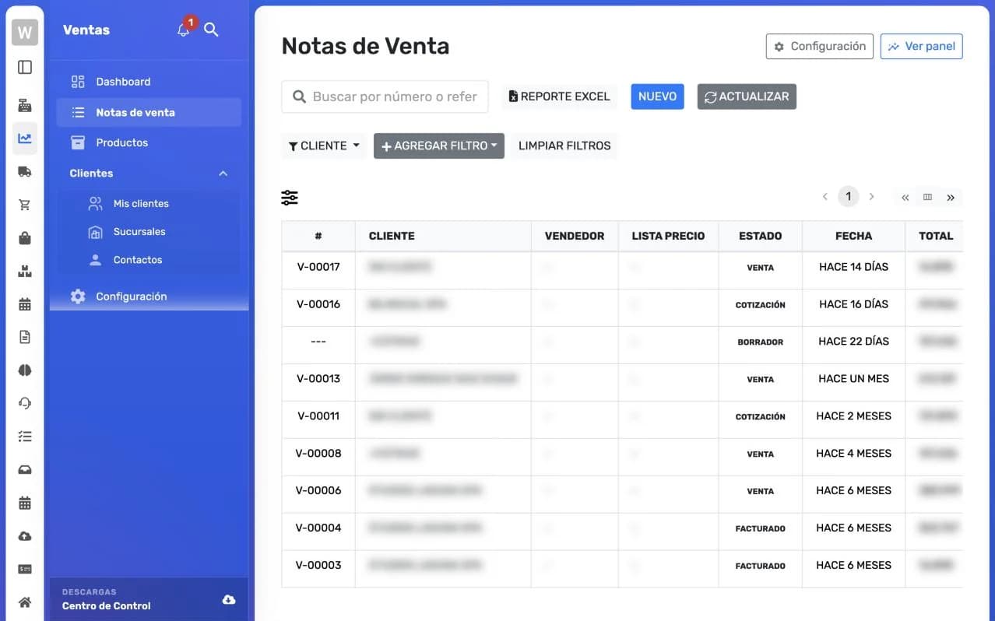Image resolution: width=995 pixels, height=621 pixels.
Task: Open Sucursales submenu item
Action: (x=149, y=232)
